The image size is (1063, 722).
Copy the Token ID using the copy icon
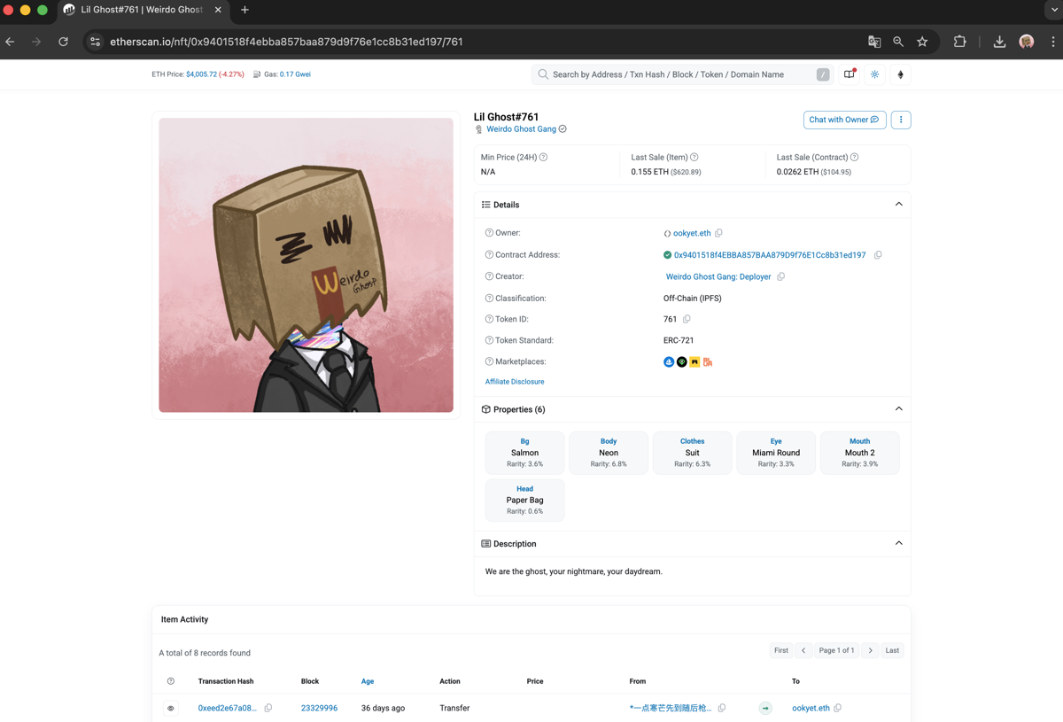coord(687,319)
